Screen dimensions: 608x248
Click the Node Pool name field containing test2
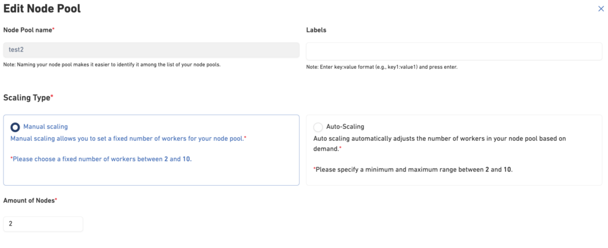tap(151, 50)
